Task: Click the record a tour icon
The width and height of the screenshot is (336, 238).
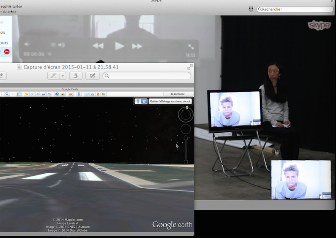Action: tap(49, 94)
